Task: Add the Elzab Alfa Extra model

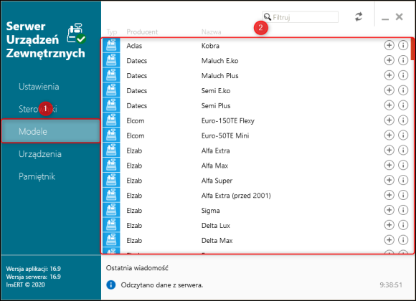Action: pos(389,150)
